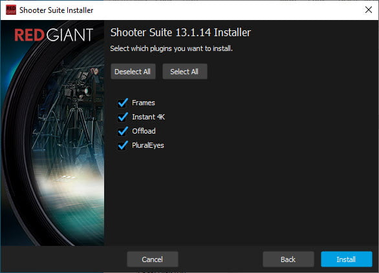Screen dimensions: 379x273
Task: Click the 'Instant 4K' plugin label
Action: (148, 117)
